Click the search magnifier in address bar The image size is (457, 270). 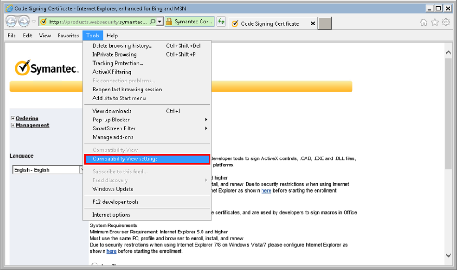(152, 22)
